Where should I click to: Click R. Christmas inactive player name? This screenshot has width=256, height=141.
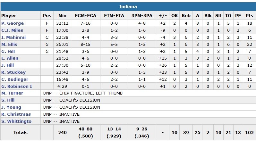pos(16,114)
